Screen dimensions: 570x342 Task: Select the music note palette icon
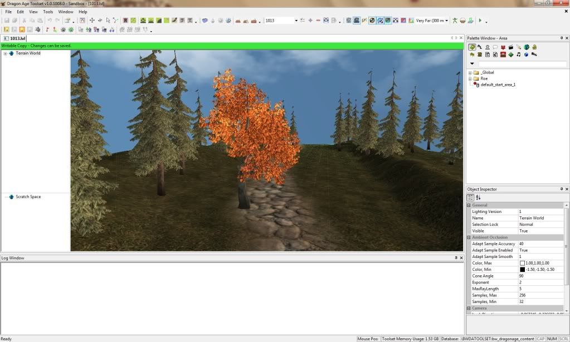click(519, 54)
